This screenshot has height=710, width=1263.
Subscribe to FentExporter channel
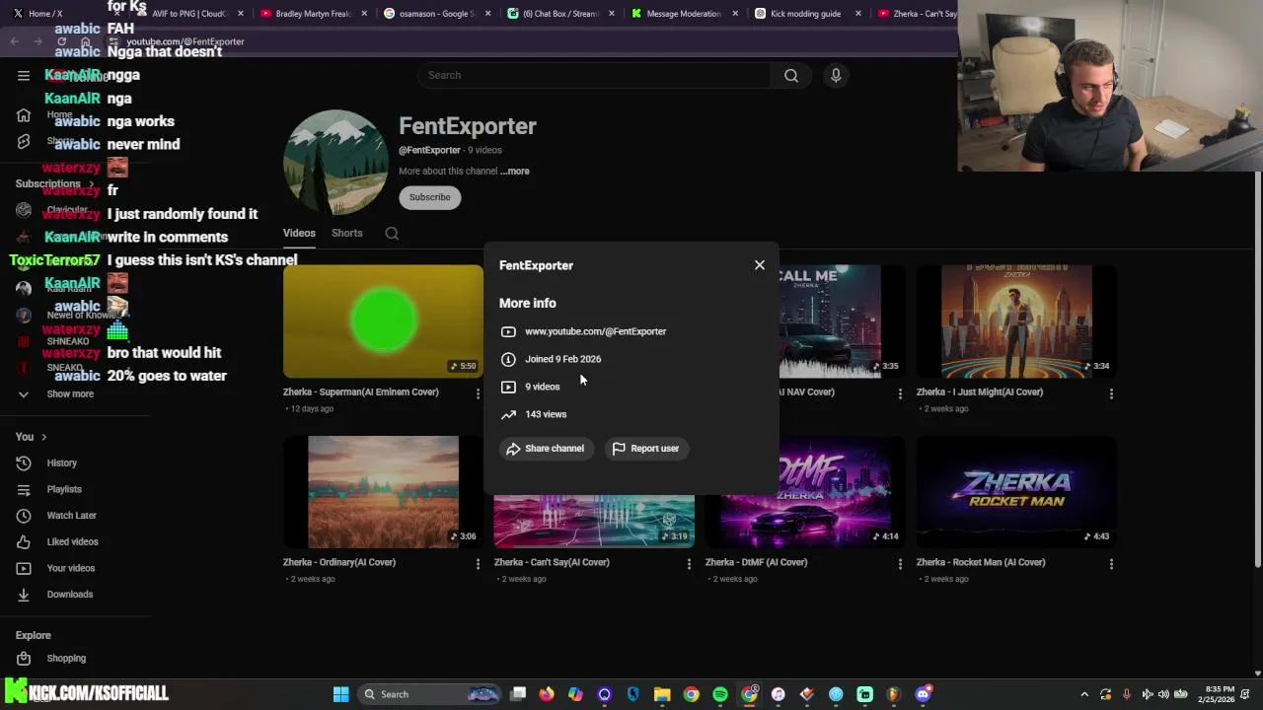(x=429, y=197)
